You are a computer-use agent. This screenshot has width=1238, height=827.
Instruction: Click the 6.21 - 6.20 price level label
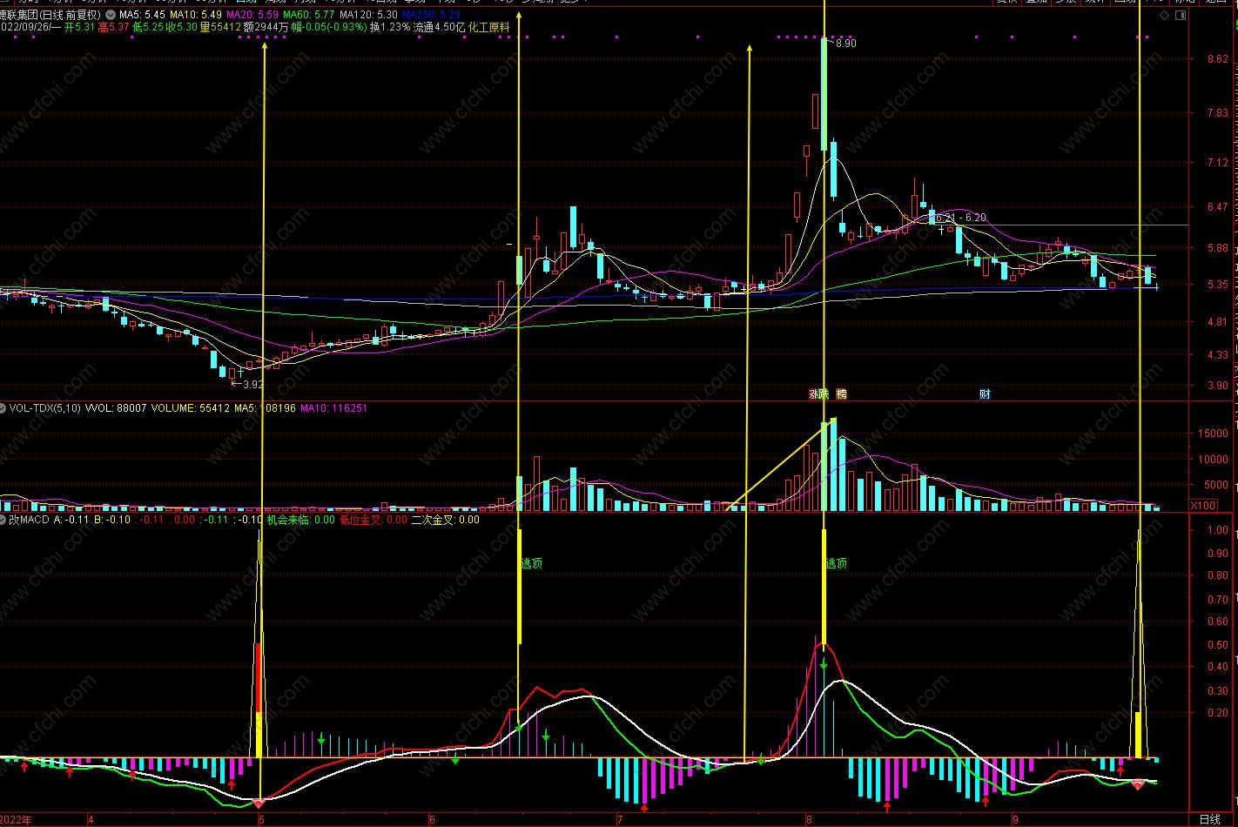click(960, 218)
